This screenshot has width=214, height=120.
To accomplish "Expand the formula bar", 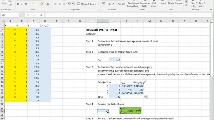I will [x=211, y=15].
